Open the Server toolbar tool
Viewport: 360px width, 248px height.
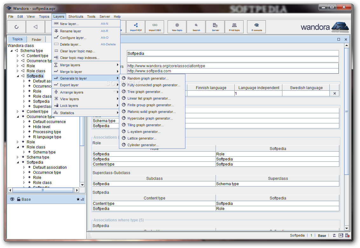click(x=215, y=27)
